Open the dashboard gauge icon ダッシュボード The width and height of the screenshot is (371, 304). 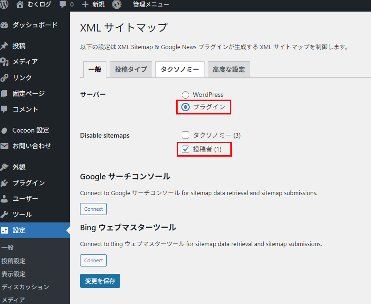5,25
